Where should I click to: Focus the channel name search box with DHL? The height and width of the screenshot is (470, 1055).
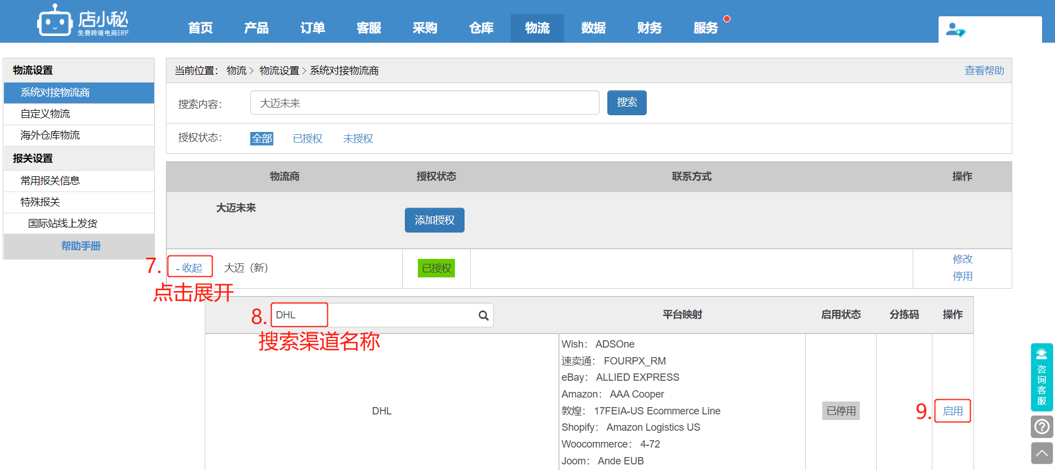point(382,316)
